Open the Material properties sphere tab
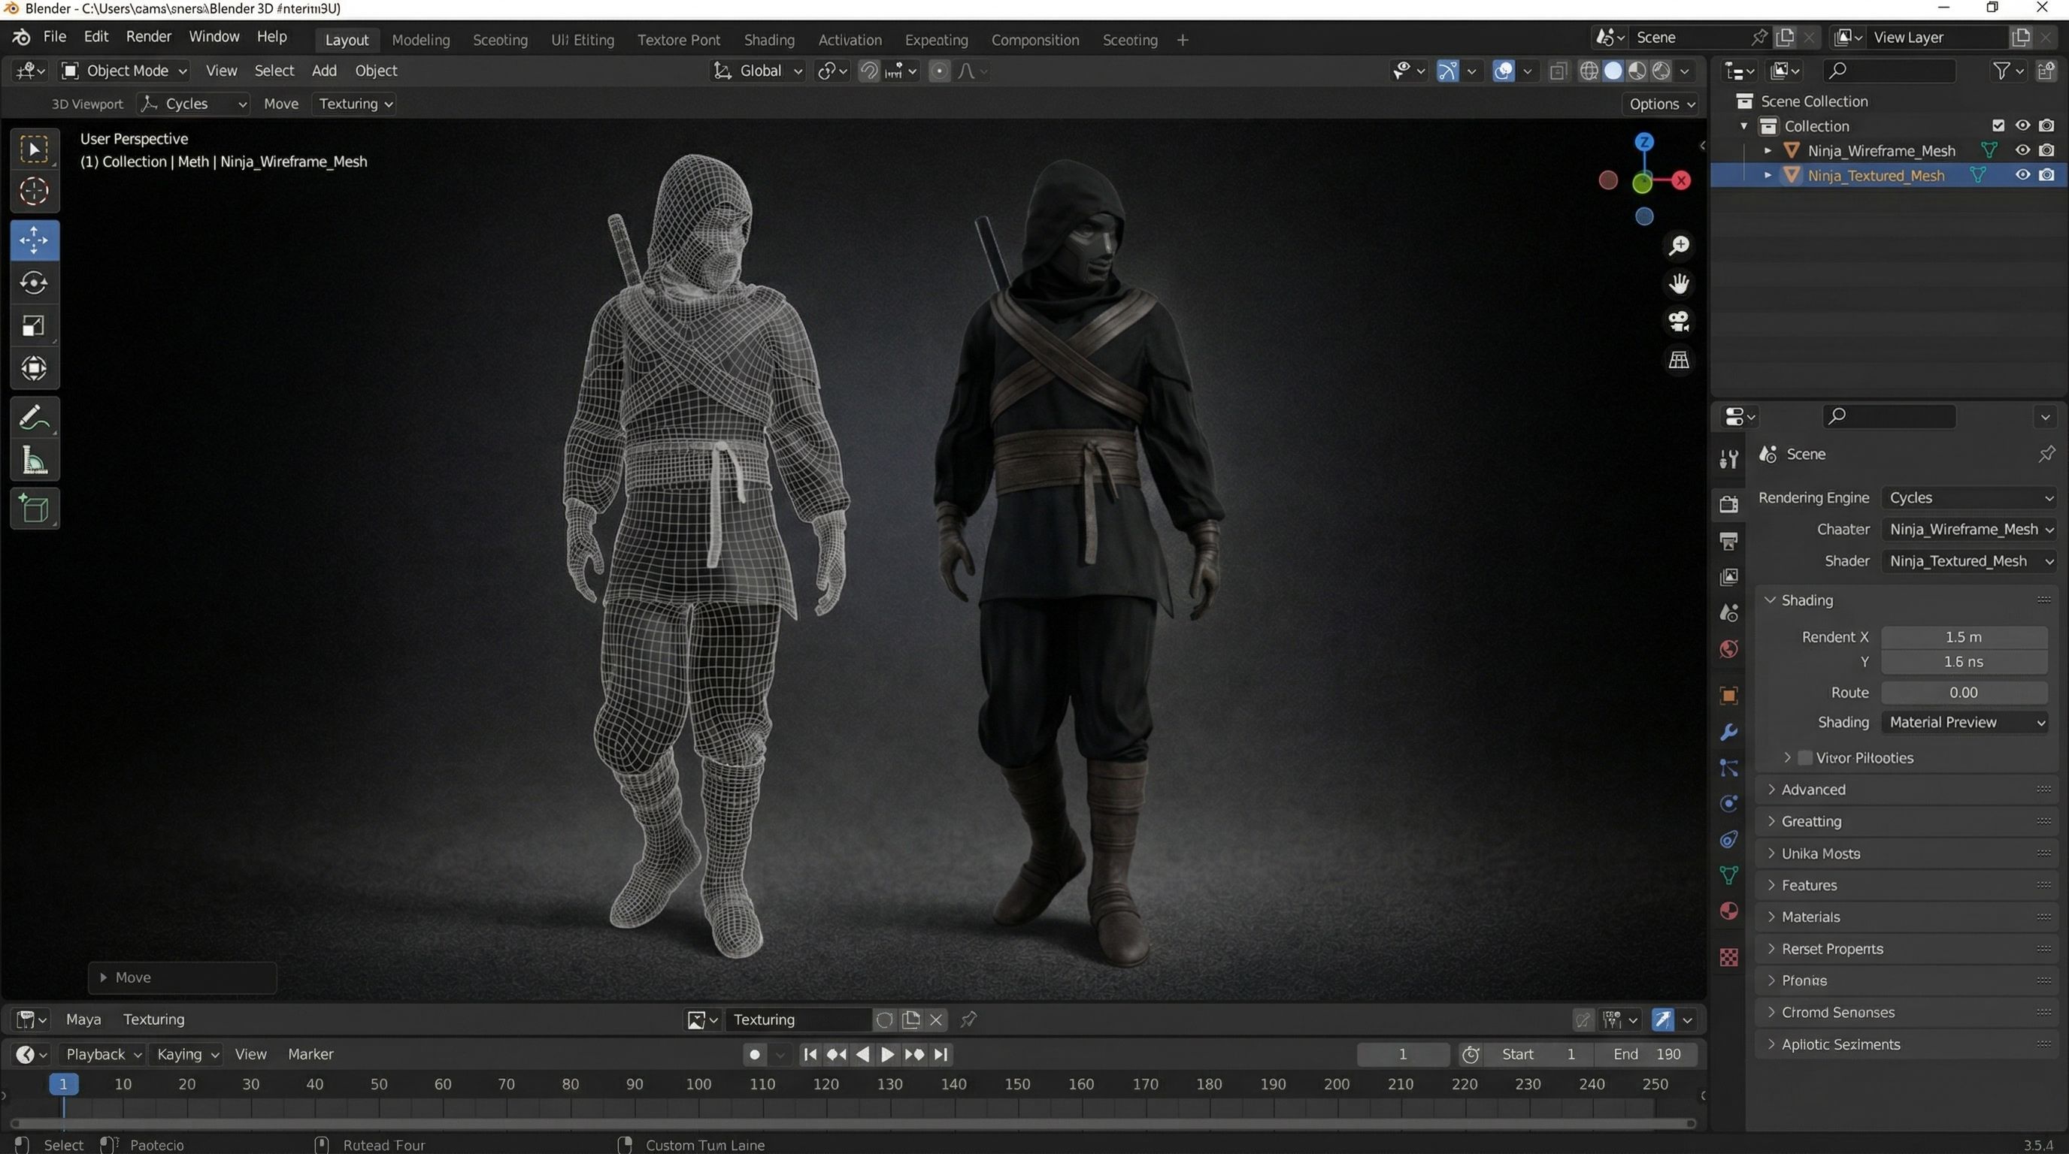 [1729, 911]
